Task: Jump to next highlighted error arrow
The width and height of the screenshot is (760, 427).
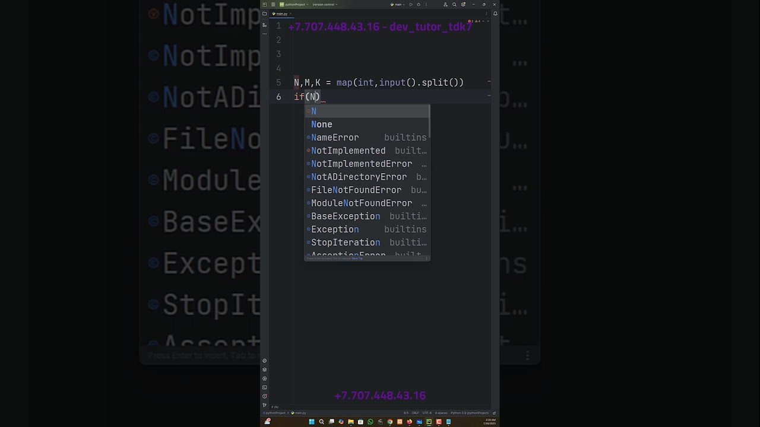Action: [x=488, y=21]
